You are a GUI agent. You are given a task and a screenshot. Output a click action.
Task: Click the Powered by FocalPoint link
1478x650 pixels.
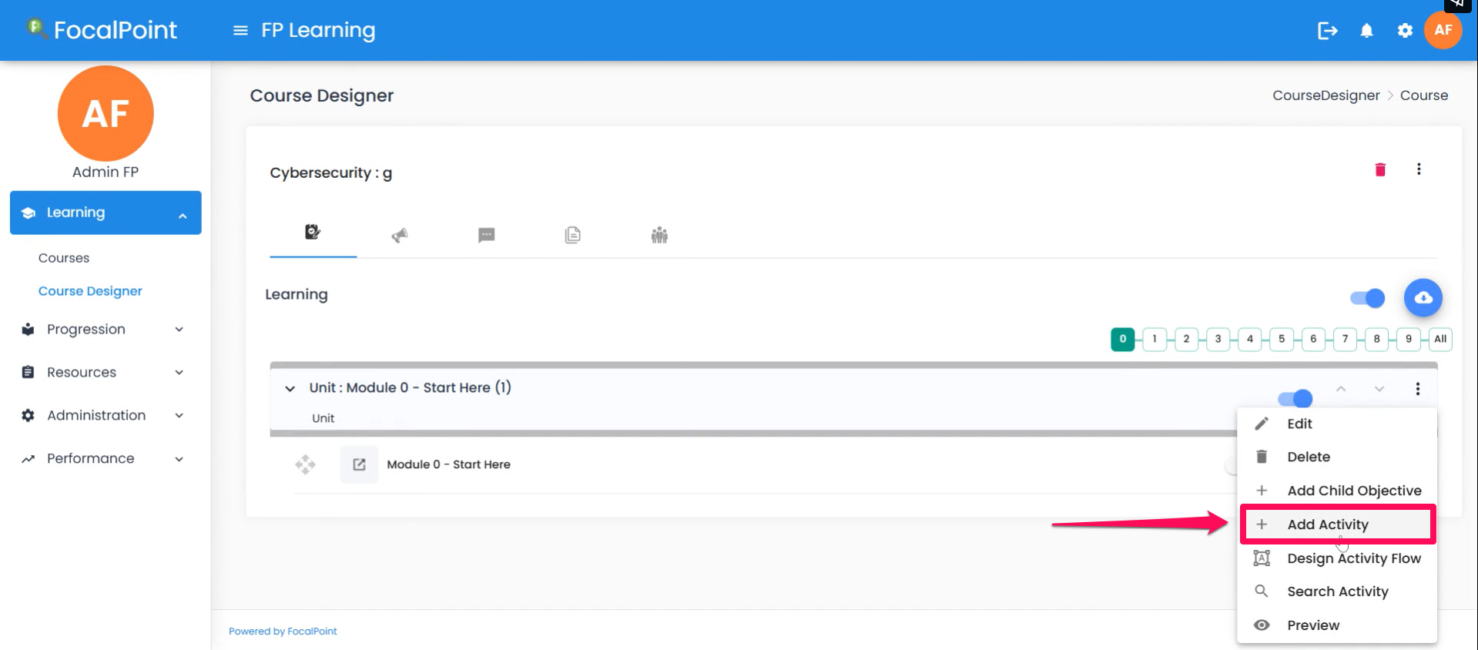coord(283,632)
